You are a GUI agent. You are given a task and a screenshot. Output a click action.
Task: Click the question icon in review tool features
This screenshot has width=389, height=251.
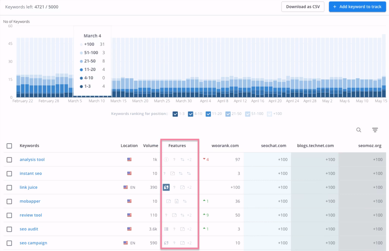click(166, 215)
